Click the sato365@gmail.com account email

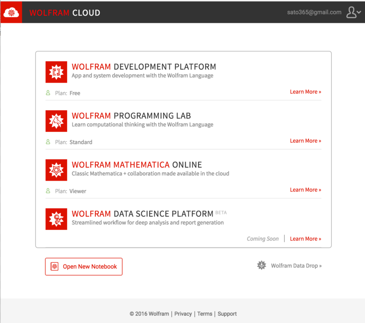314,12
